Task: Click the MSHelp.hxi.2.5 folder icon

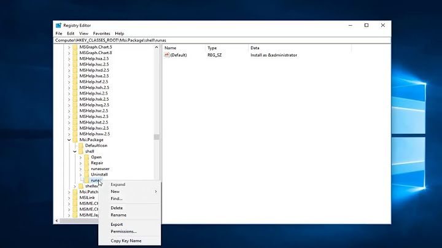Action: click(x=75, y=93)
